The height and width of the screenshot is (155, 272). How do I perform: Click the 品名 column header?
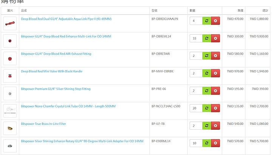point(24,11)
